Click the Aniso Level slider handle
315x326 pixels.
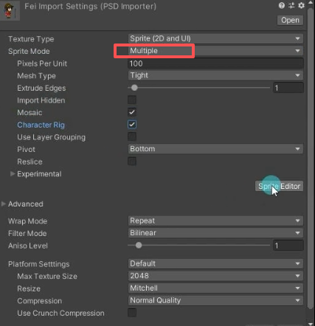pyautogui.click(x=139, y=245)
